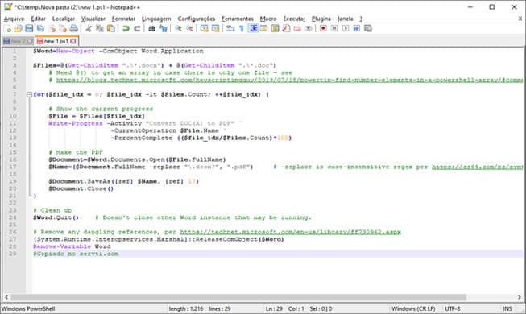Open the Visualizar menu
The image size is (526, 314).
click(93, 19)
